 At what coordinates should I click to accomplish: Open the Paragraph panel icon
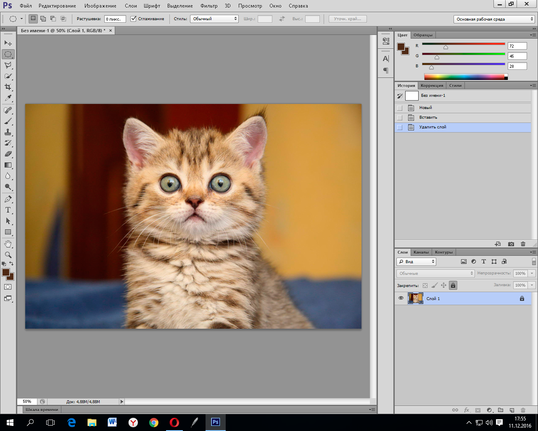click(386, 70)
